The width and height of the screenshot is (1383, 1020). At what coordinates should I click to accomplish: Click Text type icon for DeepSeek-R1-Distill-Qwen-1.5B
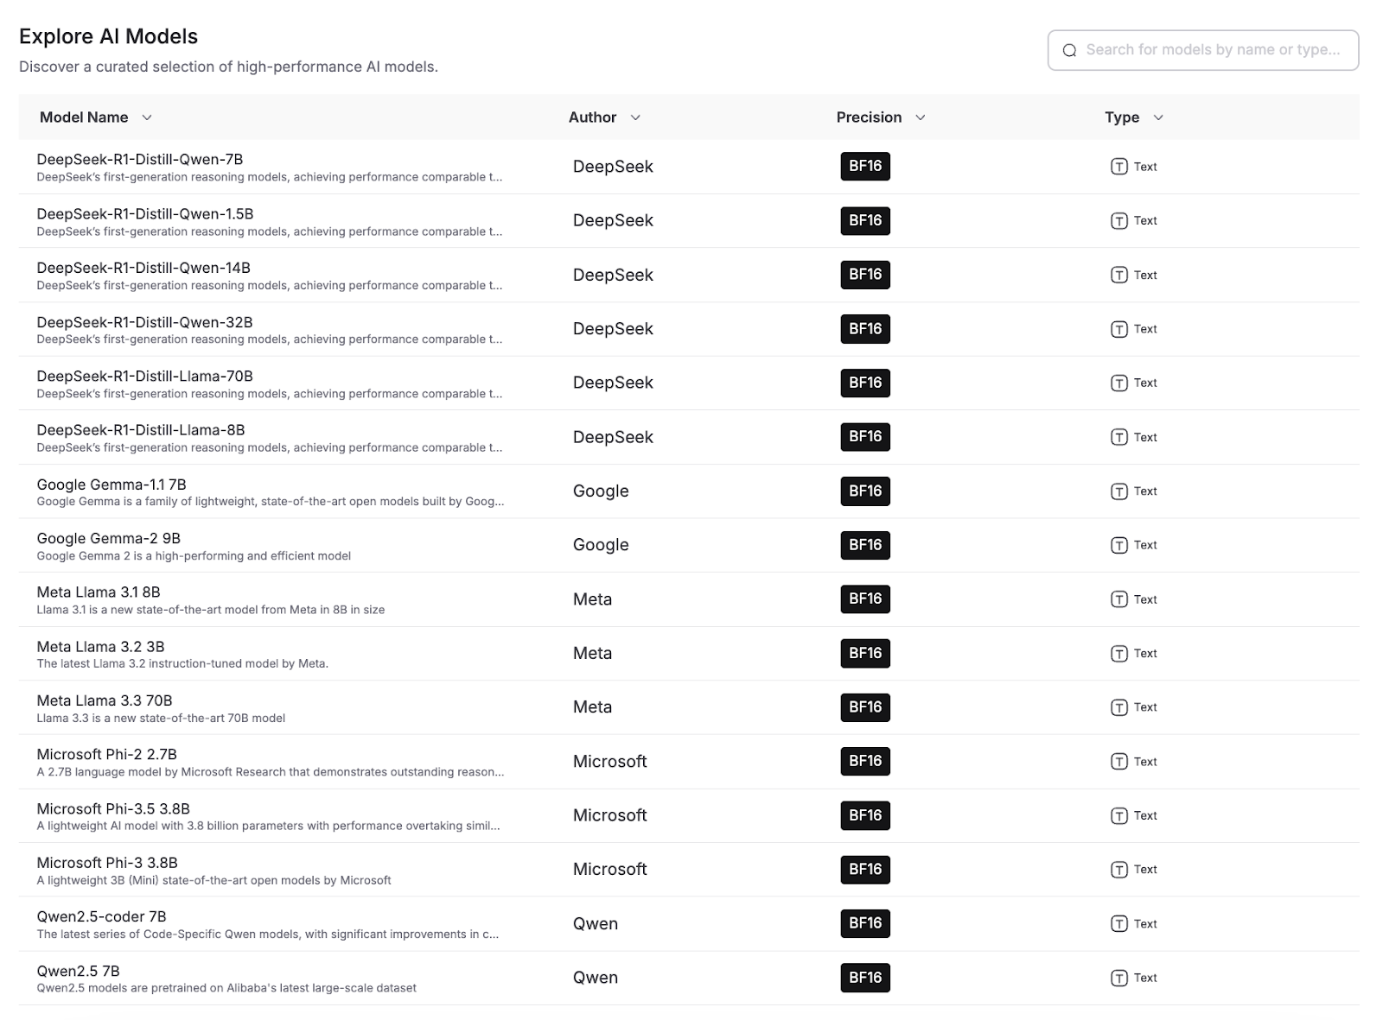[x=1119, y=221]
